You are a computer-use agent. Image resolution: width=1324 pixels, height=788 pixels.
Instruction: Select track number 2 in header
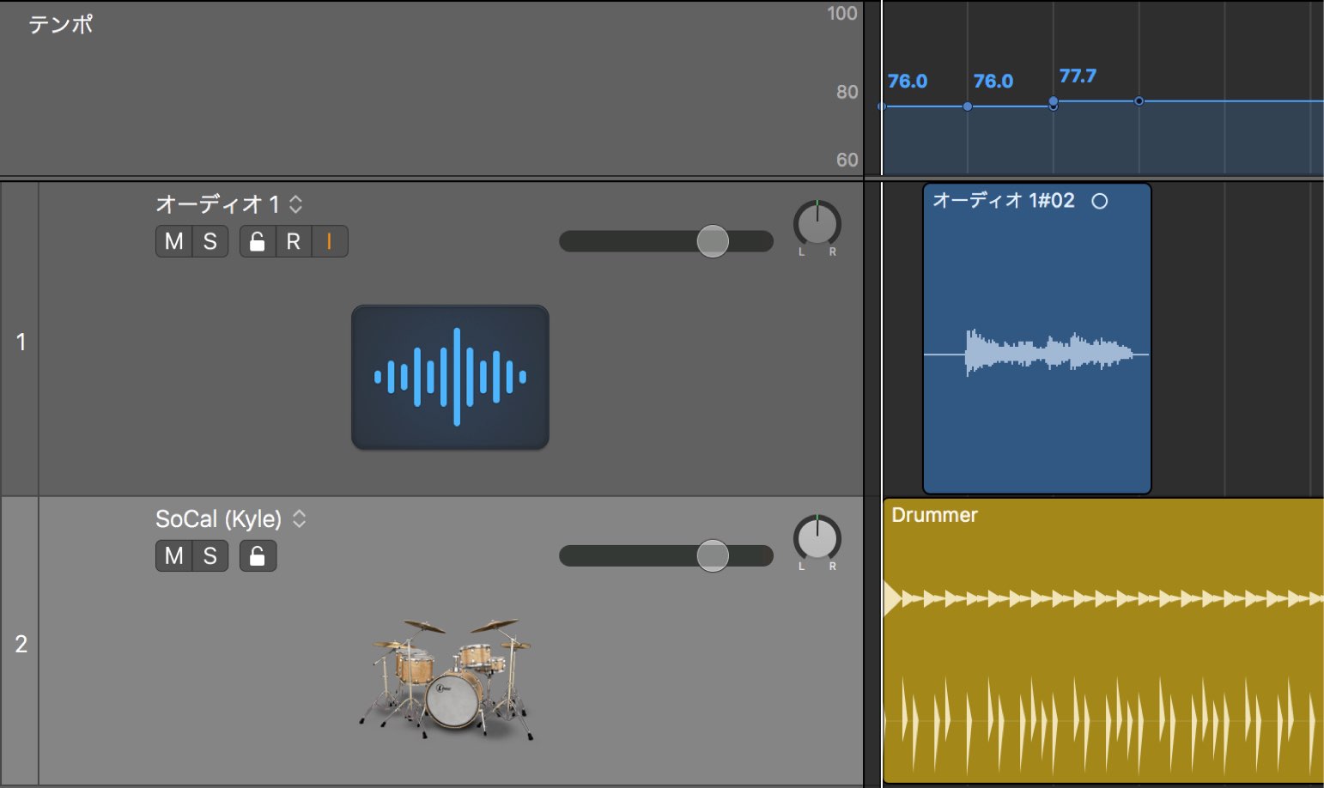point(21,644)
